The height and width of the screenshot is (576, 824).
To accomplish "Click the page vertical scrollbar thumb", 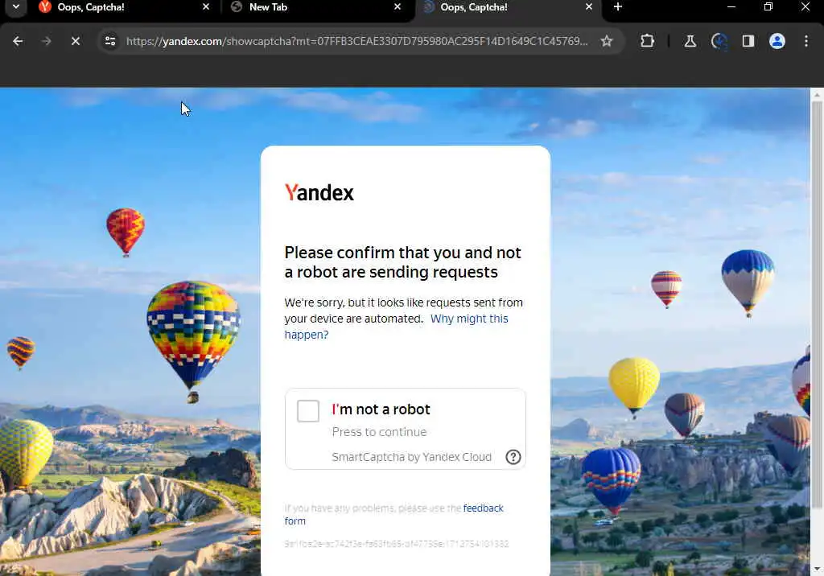I will (x=817, y=304).
